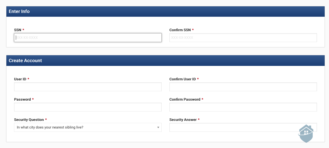The image size is (329, 148).
Task: Click the Confirm SSN input field
Action: click(243, 38)
